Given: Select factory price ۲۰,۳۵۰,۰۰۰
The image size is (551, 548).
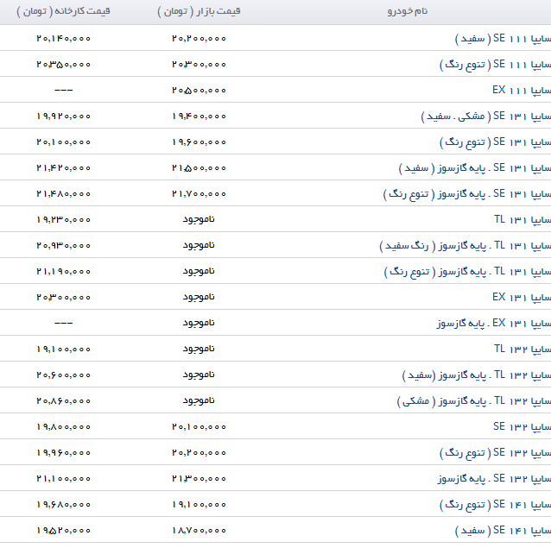Looking at the screenshot, I should pos(63,64).
